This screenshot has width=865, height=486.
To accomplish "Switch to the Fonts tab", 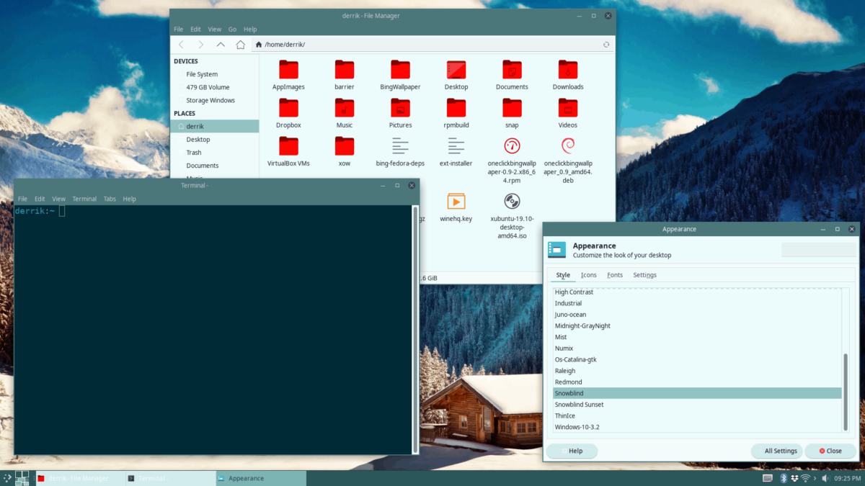I will pos(615,275).
